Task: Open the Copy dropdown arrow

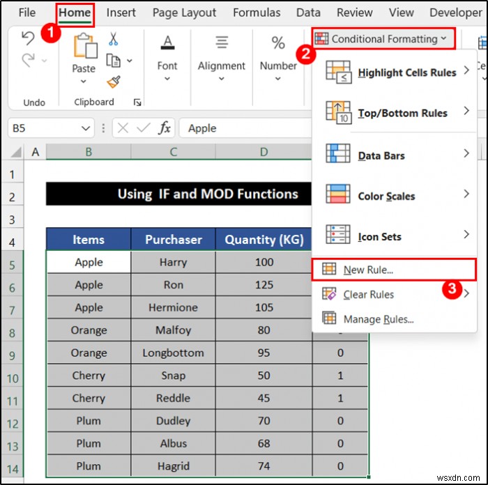Action: pyautogui.click(x=130, y=61)
